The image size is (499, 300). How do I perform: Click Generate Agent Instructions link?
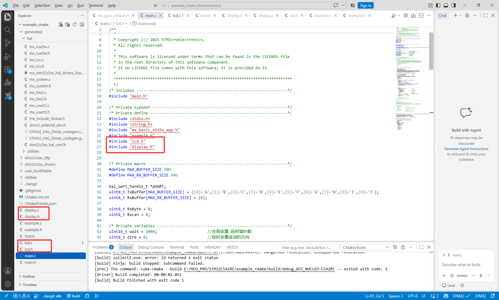(466, 149)
